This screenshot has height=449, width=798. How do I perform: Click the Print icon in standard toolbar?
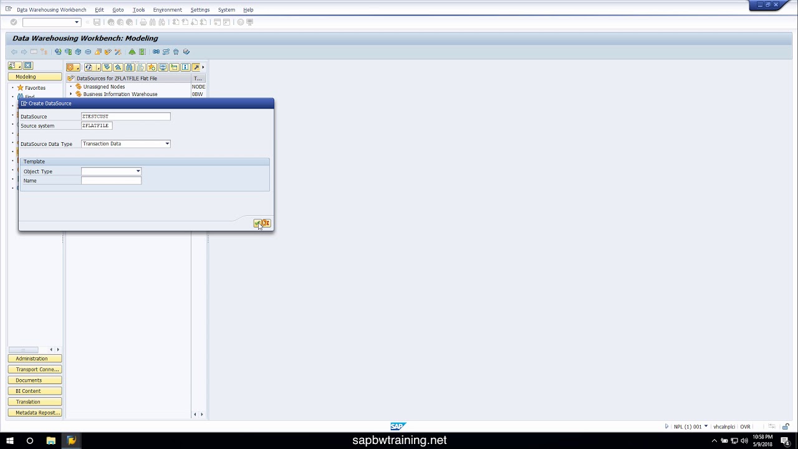[143, 22]
